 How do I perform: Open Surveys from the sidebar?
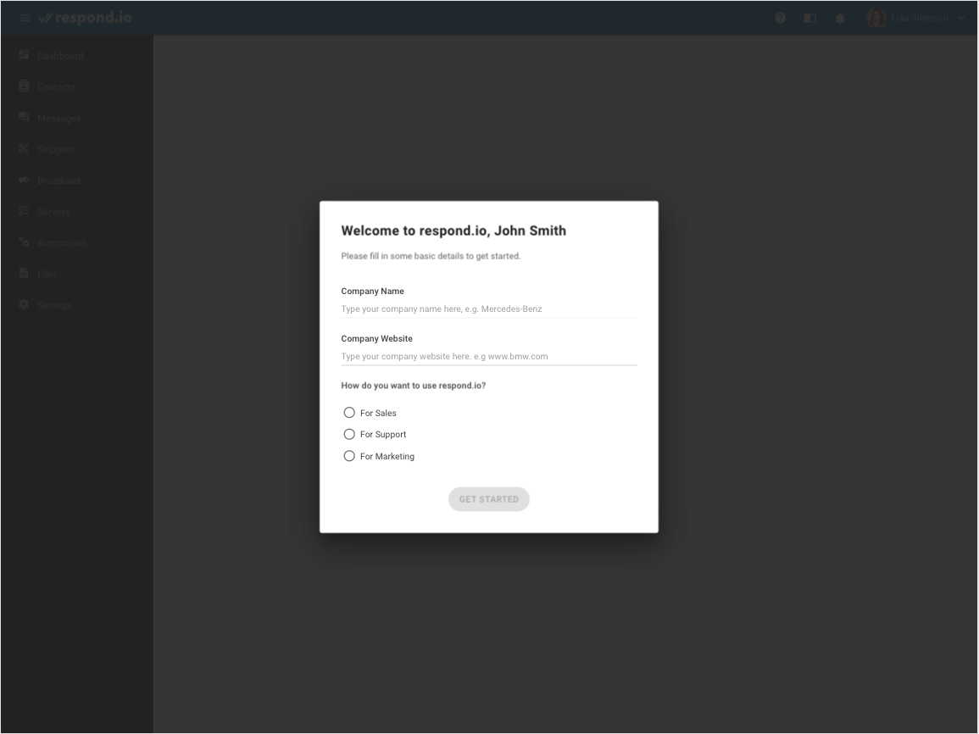[x=53, y=212]
